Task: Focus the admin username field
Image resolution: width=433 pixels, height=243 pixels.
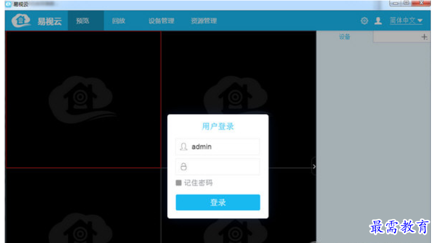Action: [x=218, y=147]
